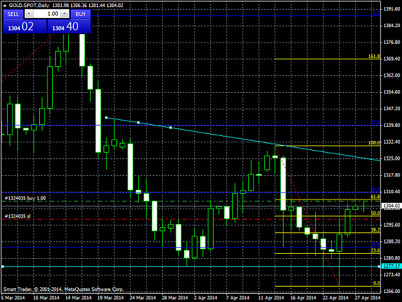The image size is (402, 302).
Task: Select the blue 0.0 level label at top
Action: point(377,13)
